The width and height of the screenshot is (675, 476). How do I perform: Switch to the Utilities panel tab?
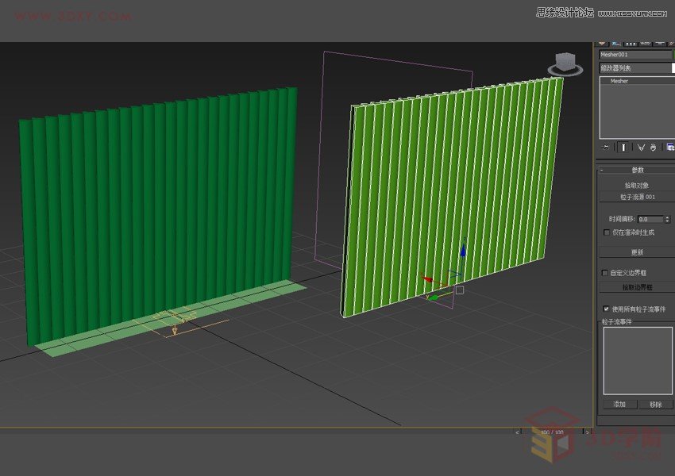(671, 44)
